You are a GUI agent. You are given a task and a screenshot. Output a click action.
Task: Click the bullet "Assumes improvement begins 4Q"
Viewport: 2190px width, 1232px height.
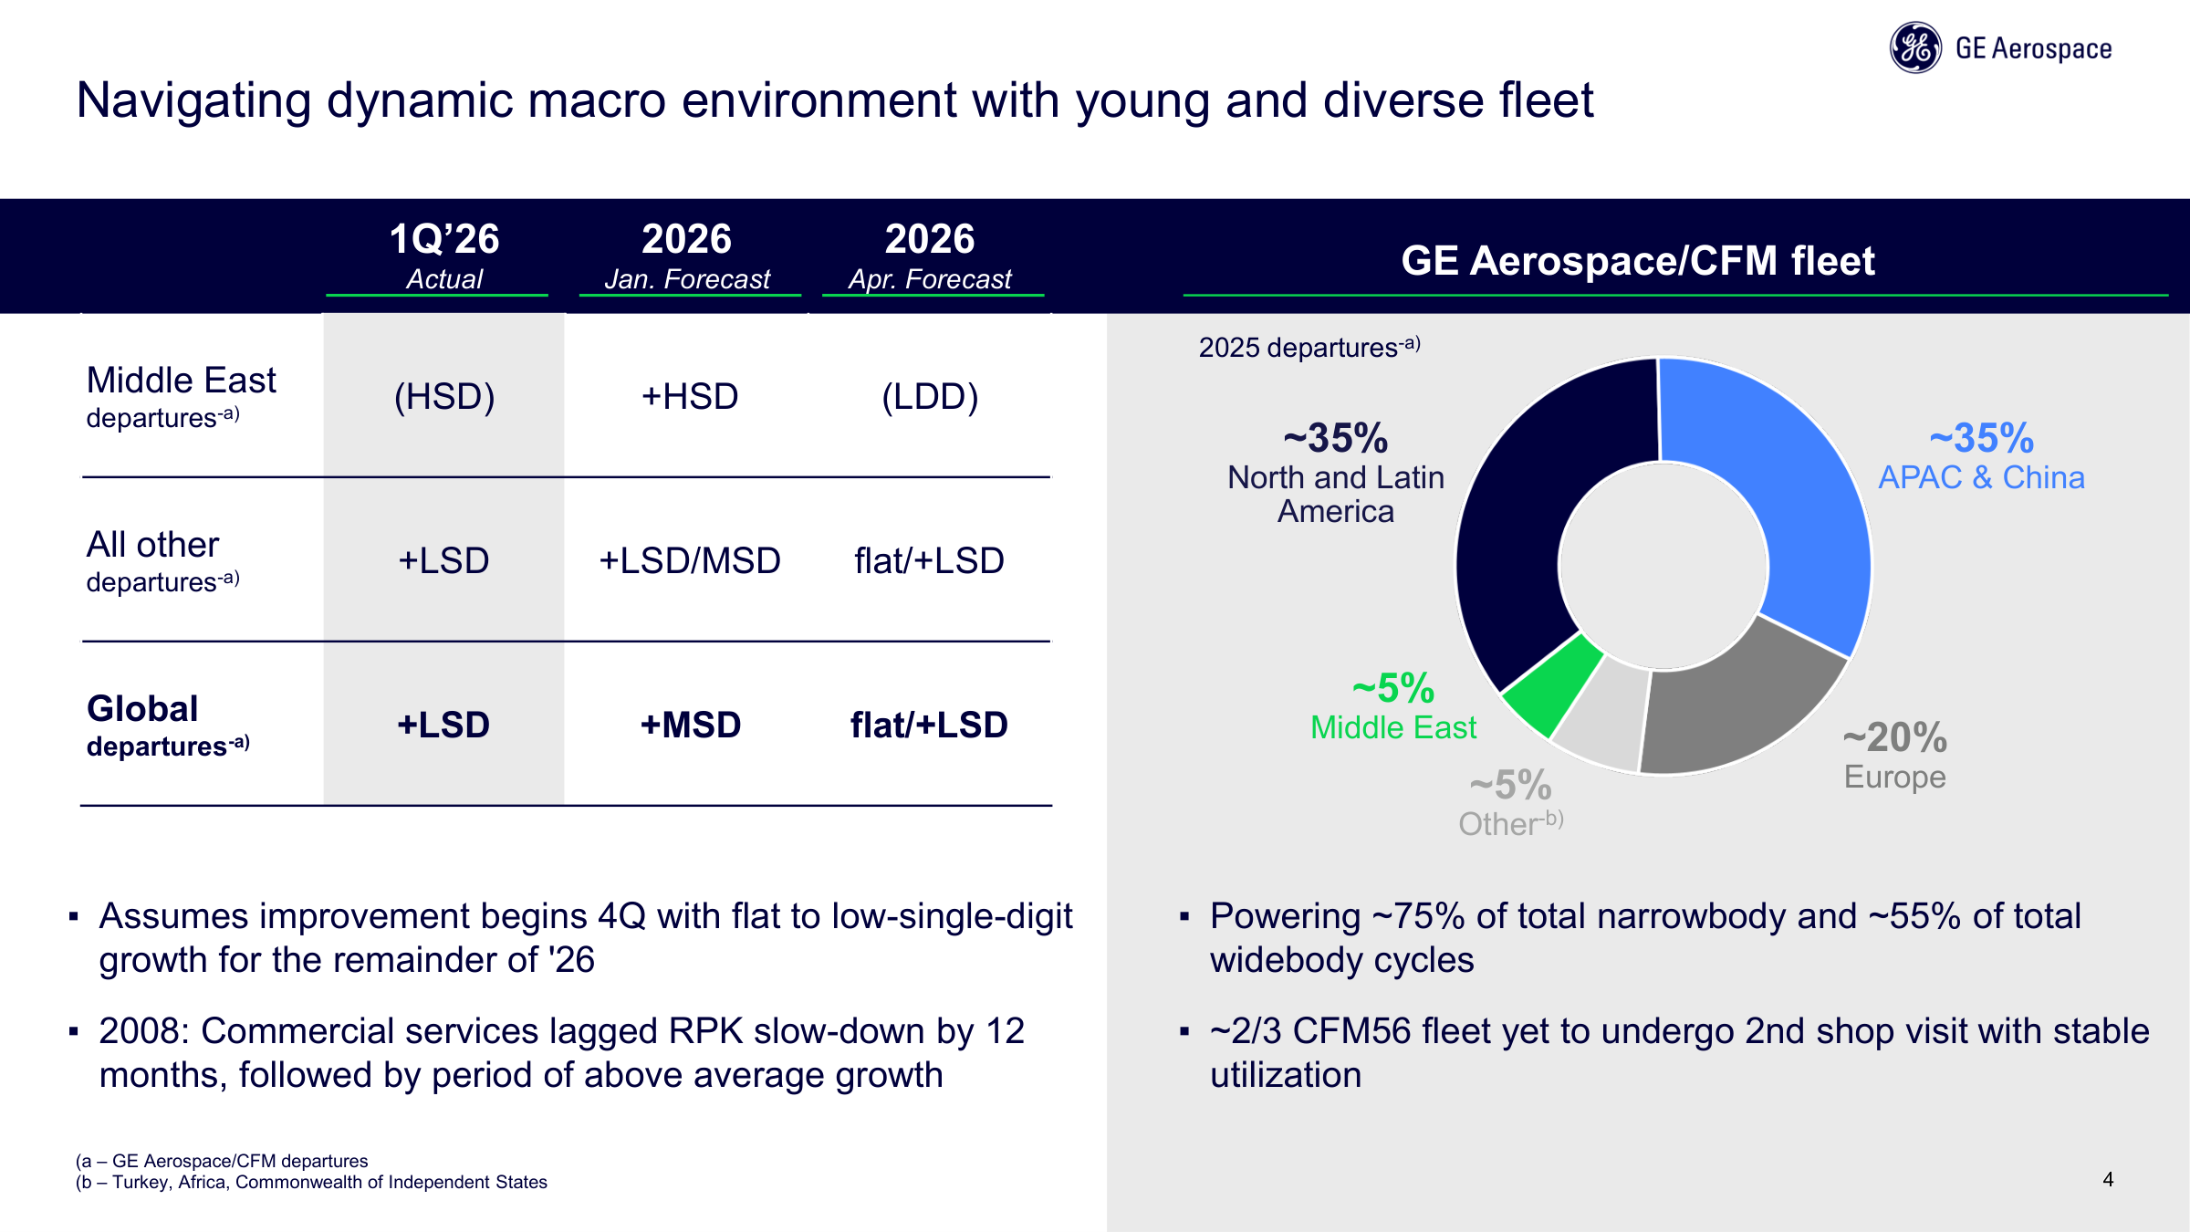586,937
